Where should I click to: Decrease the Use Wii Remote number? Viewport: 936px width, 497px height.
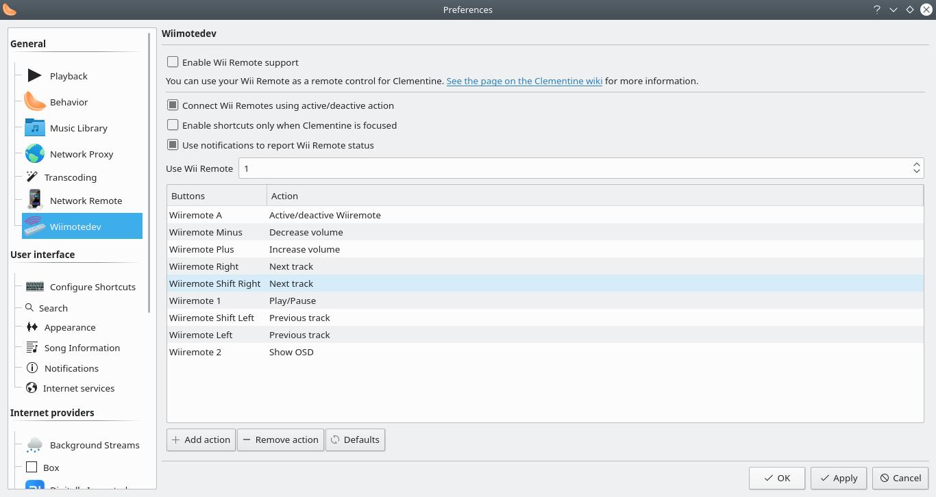coord(917,171)
